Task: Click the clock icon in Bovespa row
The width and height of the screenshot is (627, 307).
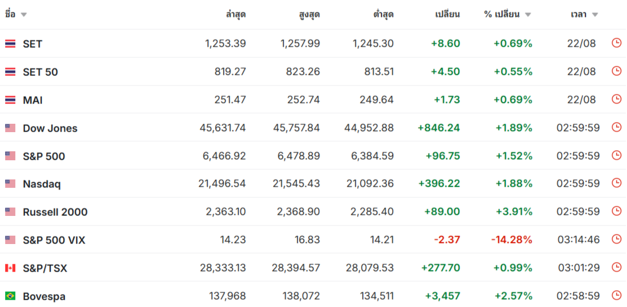Action: 617,296
